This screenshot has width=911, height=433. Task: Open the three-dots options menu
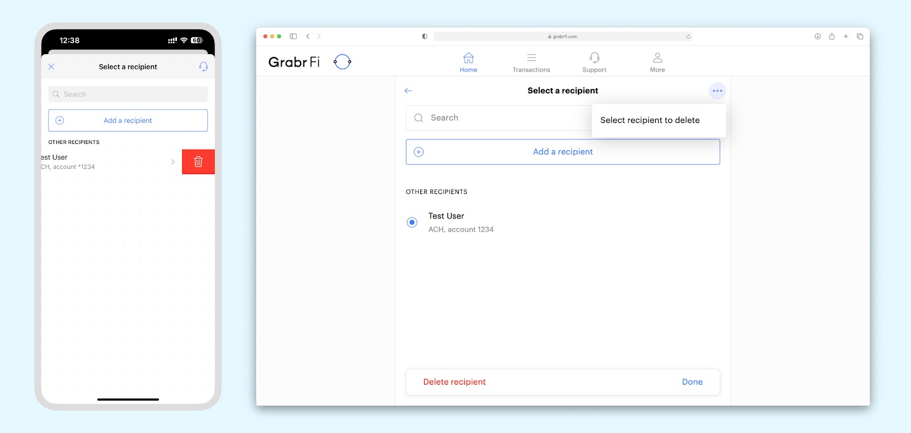[x=717, y=90]
